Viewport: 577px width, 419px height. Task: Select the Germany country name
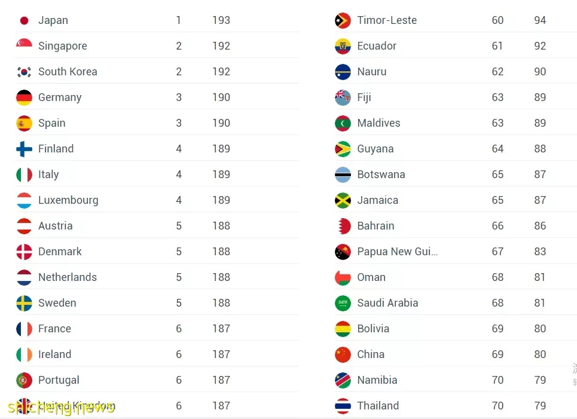coord(60,97)
